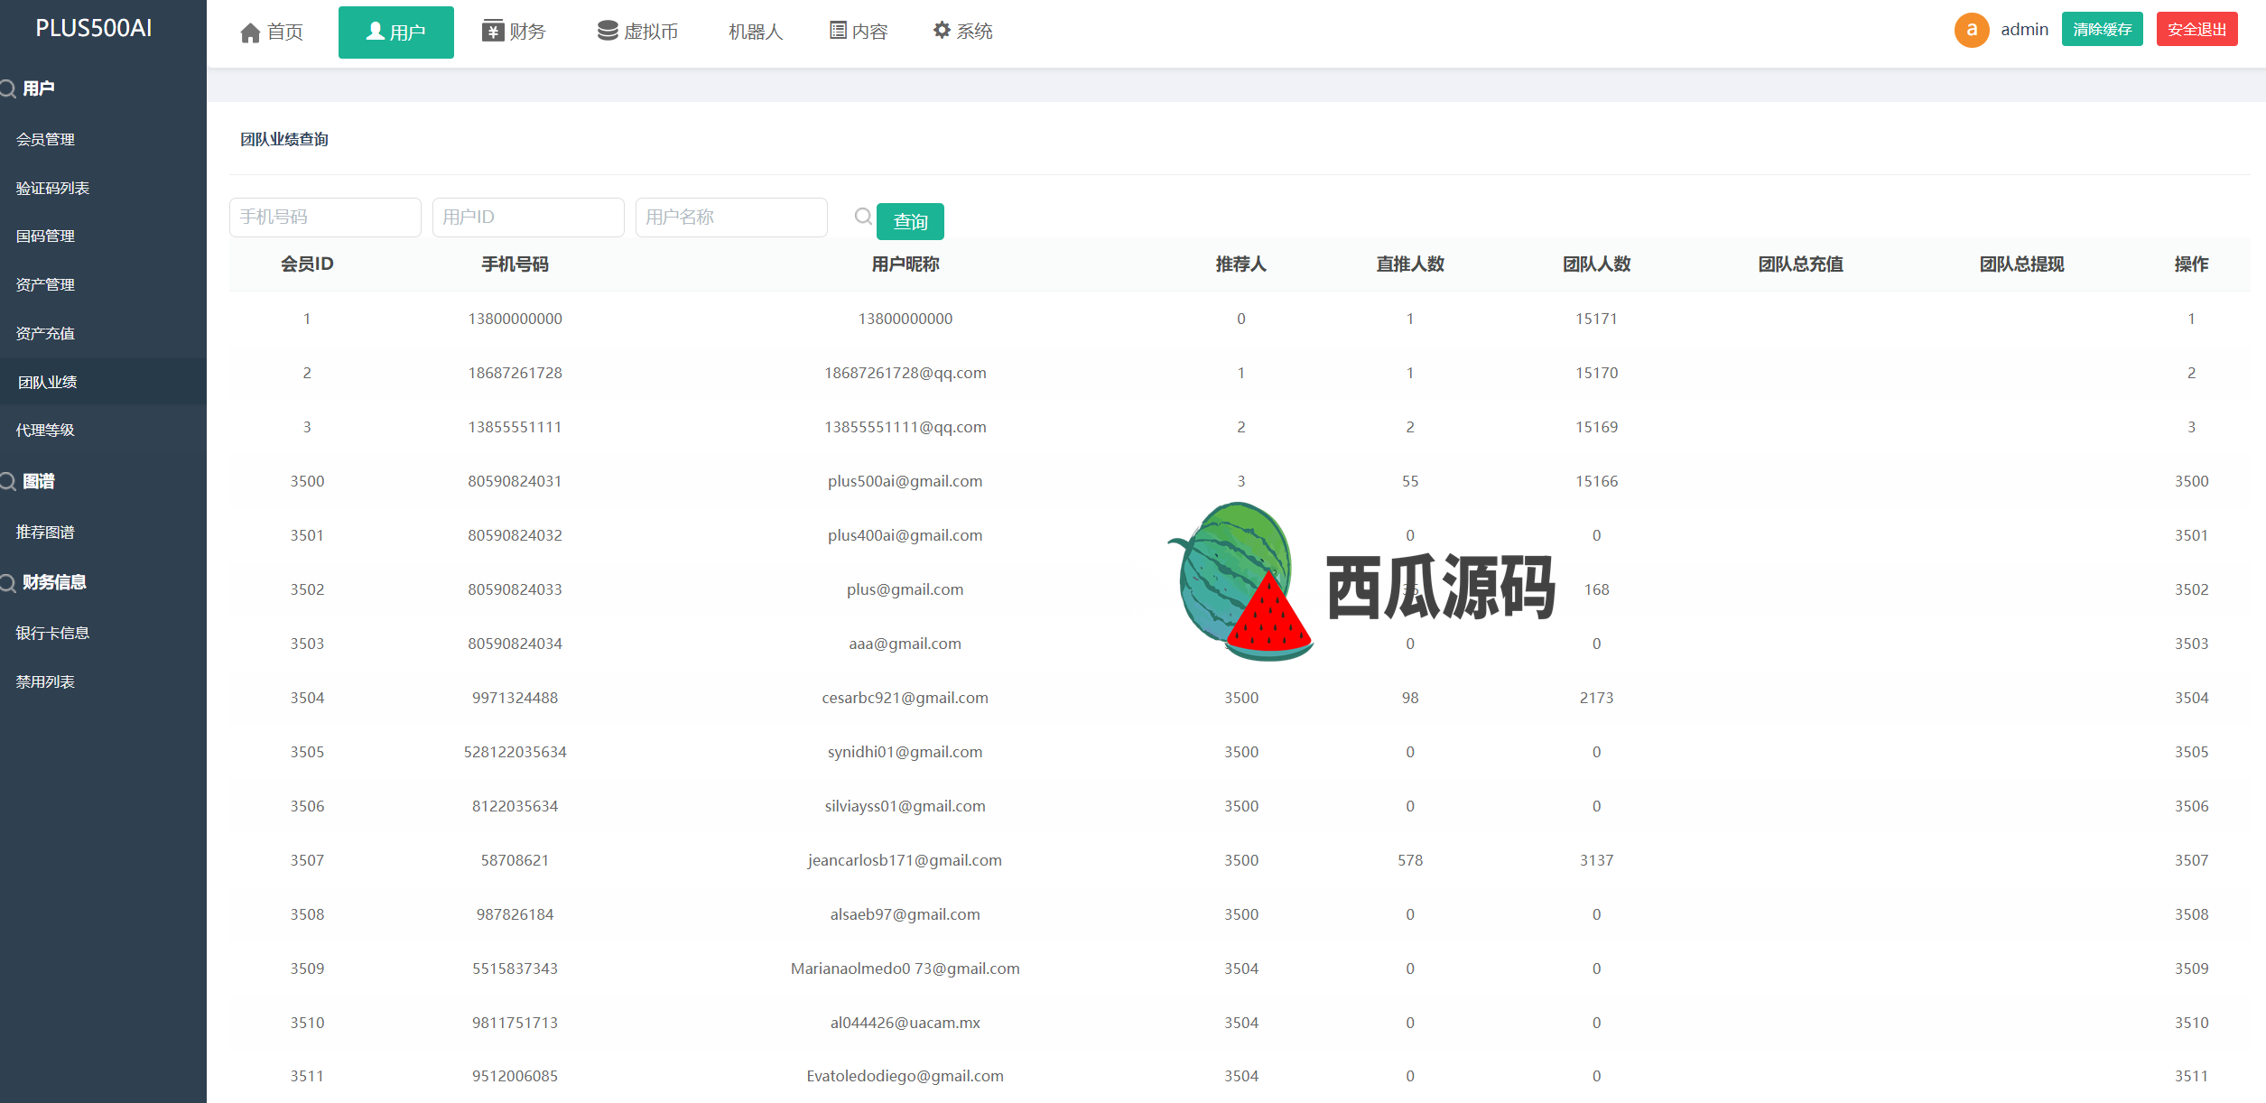Click the home icon in top navigation
This screenshot has height=1103, width=2266.
pos(250,32)
